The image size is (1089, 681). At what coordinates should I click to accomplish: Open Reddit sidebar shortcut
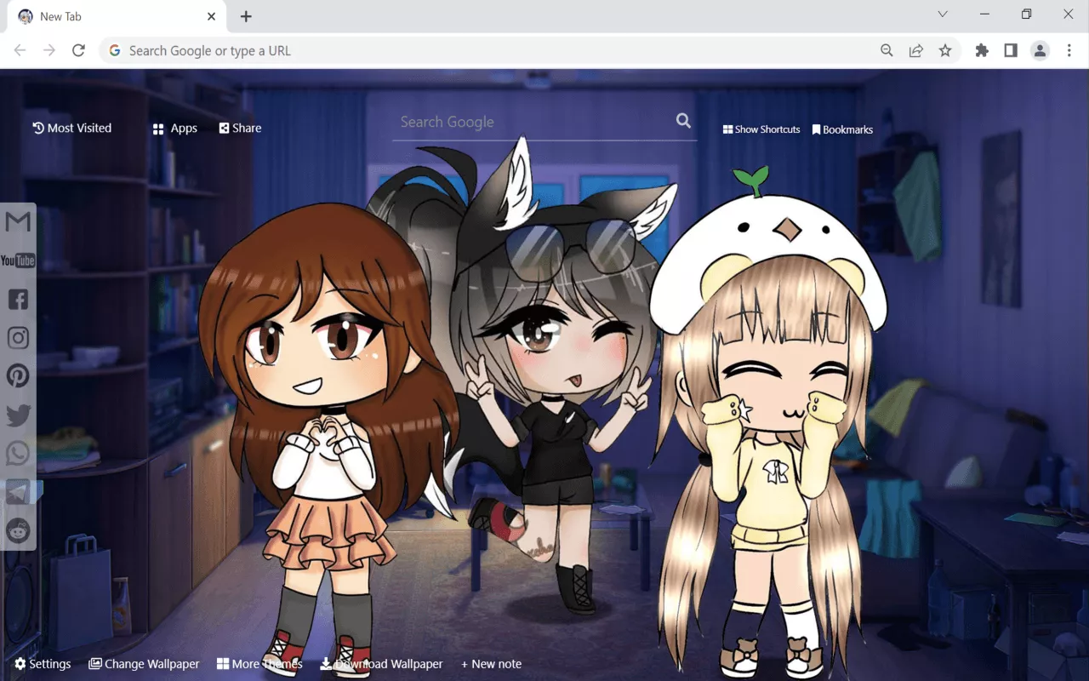[x=18, y=530]
